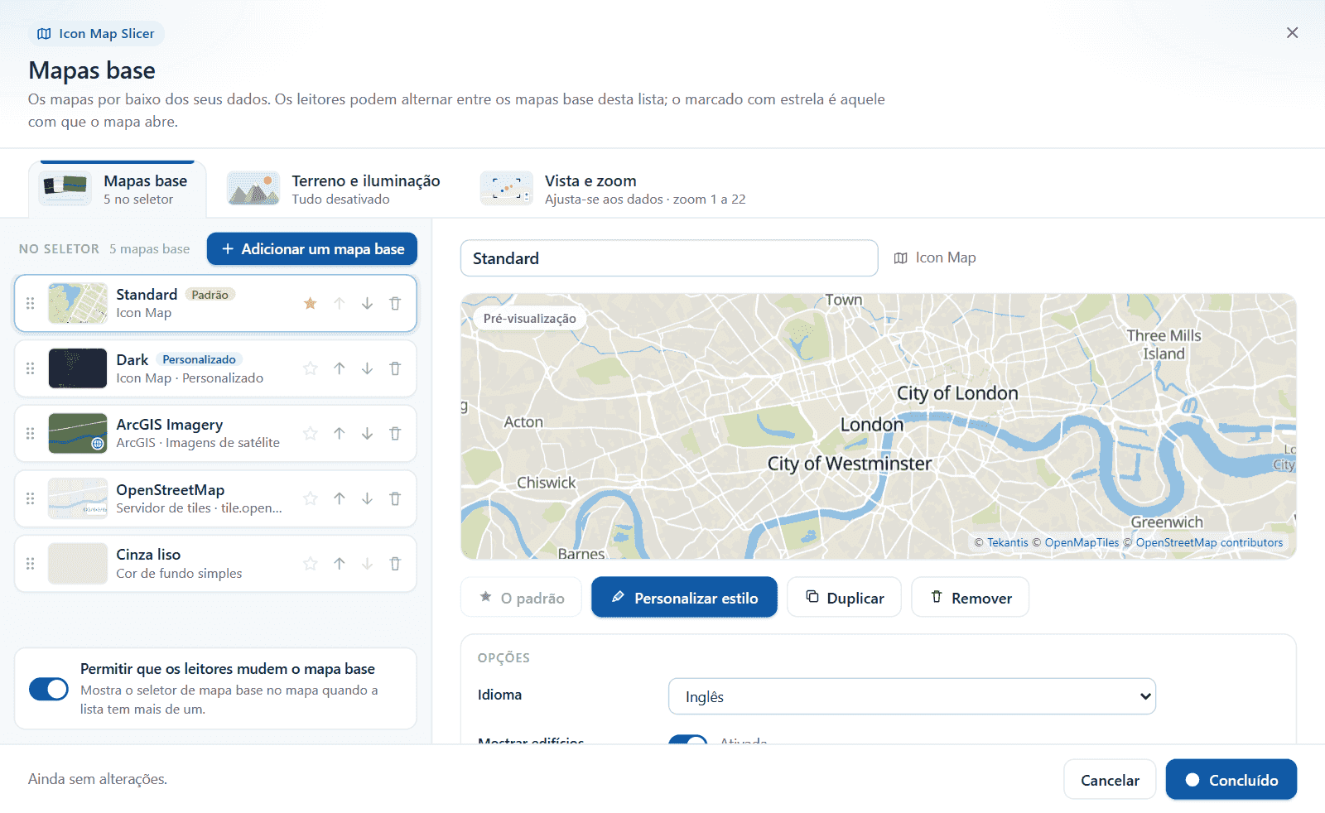Toggle allowing readers to change basemap
This screenshot has width=1325, height=813.
(49, 689)
